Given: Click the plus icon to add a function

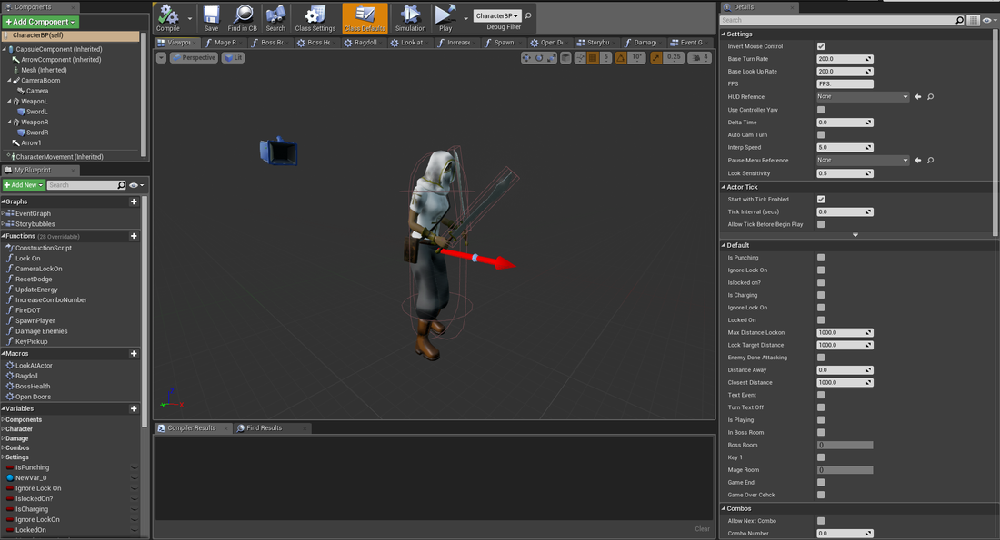Looking at the screenshot, I should (134, 236).
